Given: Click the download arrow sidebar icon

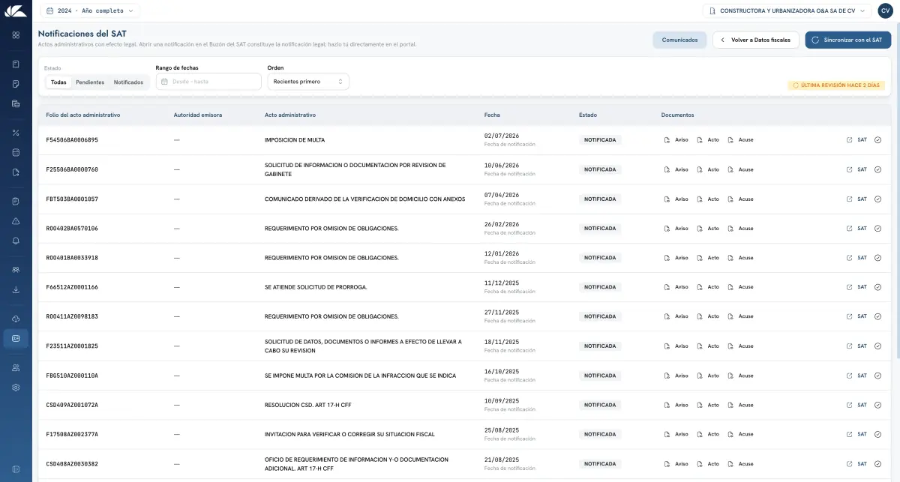Looking at the screenshot, I should point(16,289).
